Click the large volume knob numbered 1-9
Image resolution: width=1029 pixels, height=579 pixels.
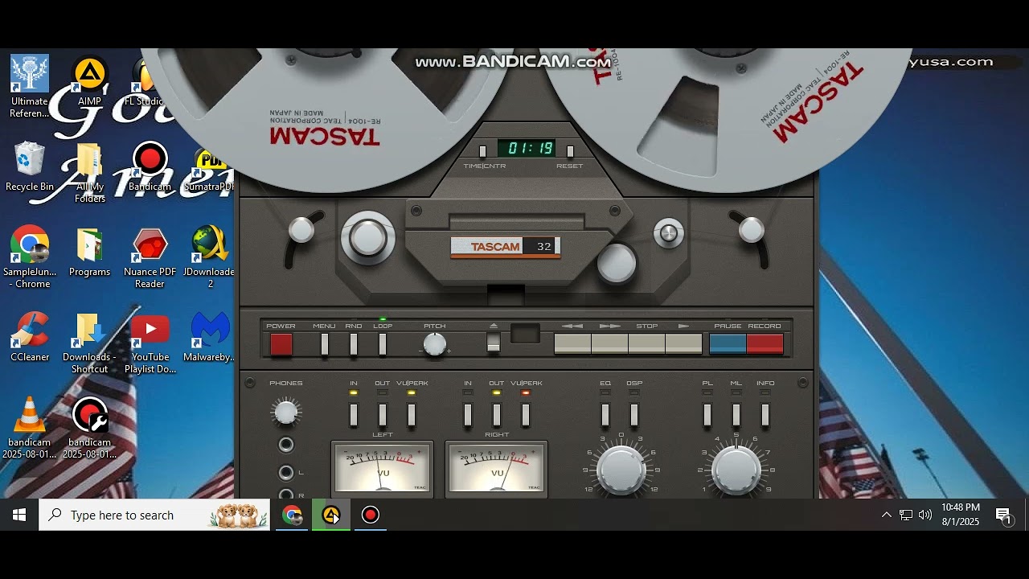pos(736,470)
